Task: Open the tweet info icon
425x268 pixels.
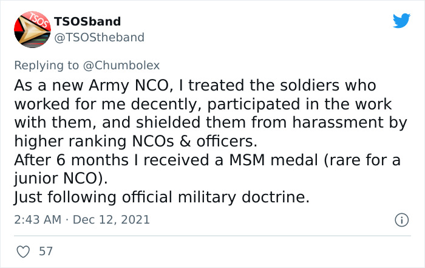Action: tap(401, 219)
